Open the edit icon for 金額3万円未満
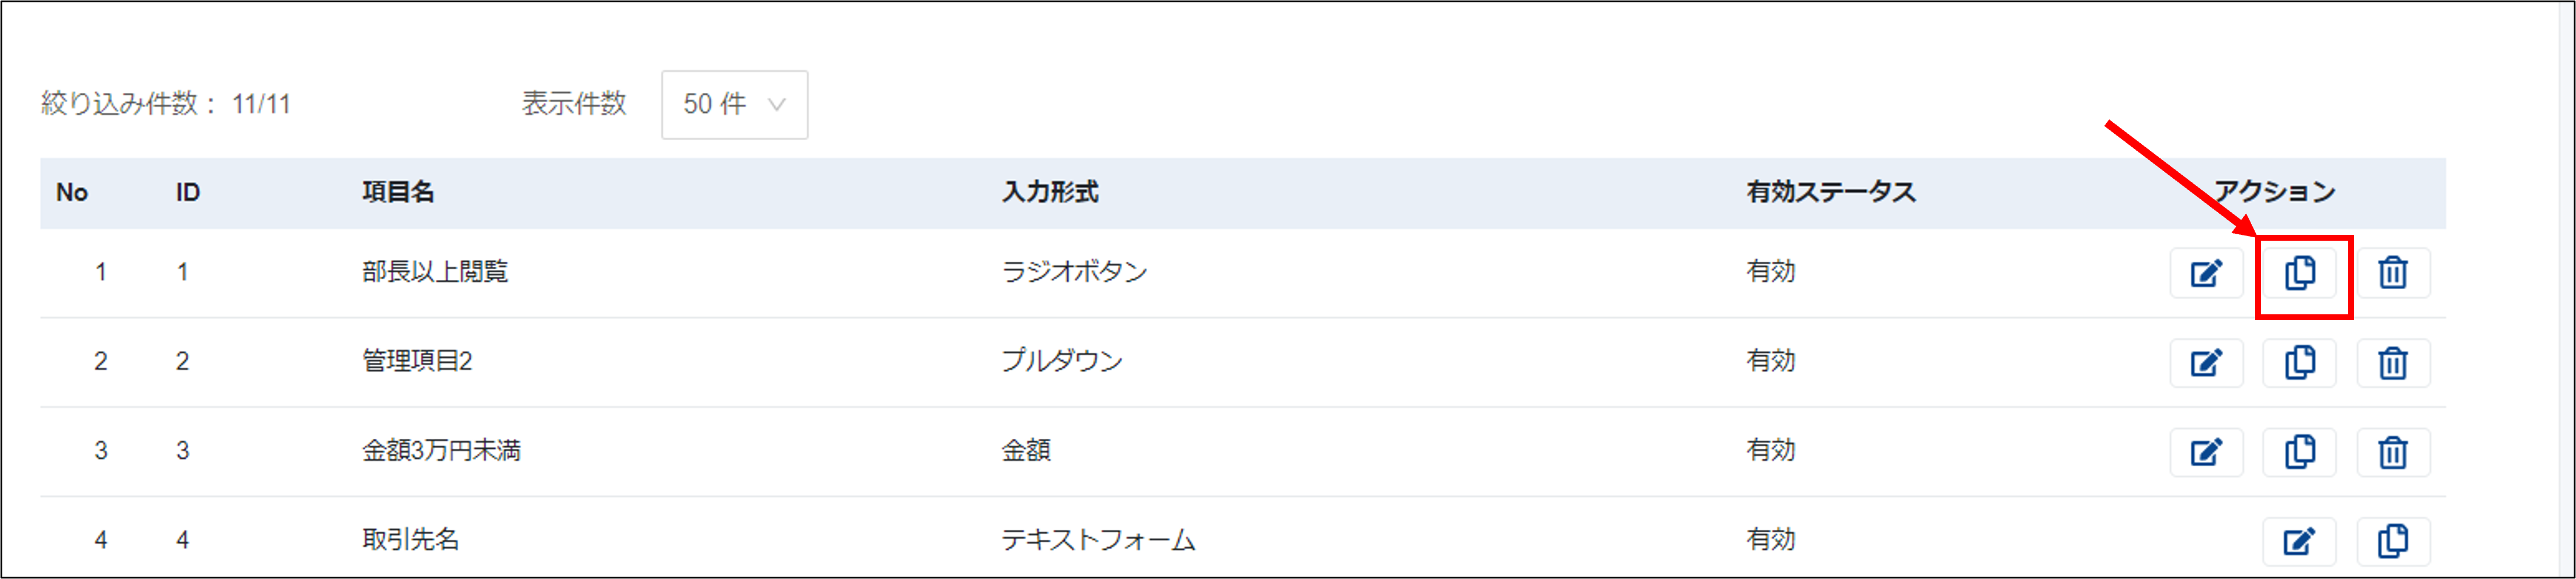This screenshot has width=2576, height=579. point(2205,452)
